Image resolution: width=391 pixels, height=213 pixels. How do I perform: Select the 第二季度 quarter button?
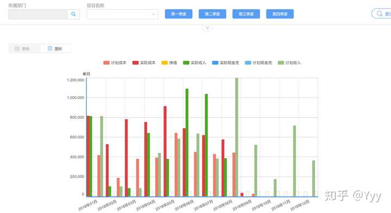(x=212, y=14)
